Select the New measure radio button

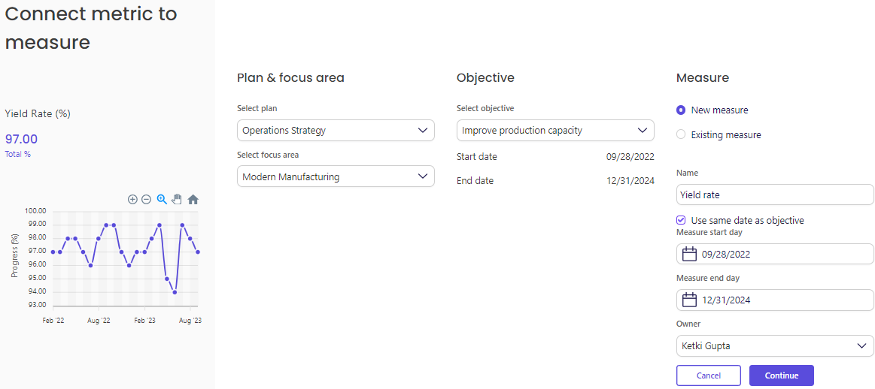point(681,110)
